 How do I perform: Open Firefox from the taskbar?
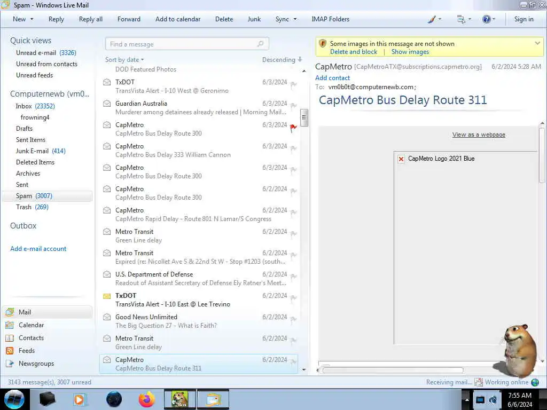pyautogui.click(x=147, y=399)
